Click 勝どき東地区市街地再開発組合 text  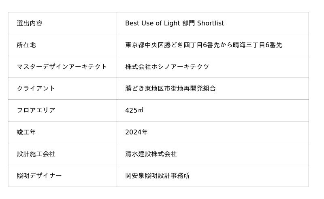[170, 89]
